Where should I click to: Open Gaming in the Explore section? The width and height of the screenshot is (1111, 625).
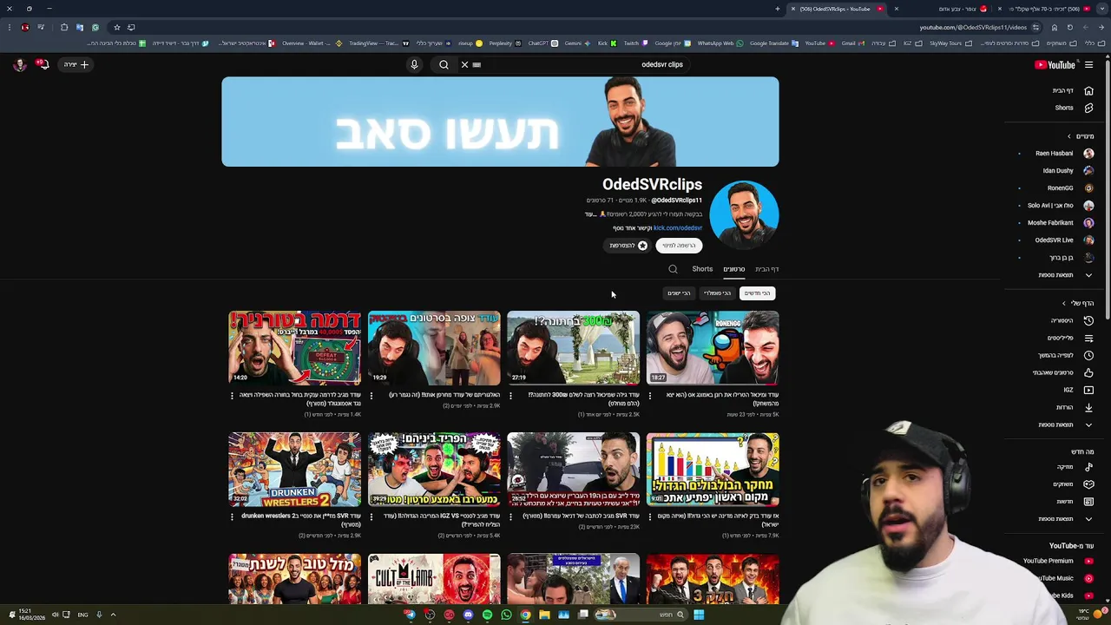coord(1073,484)
